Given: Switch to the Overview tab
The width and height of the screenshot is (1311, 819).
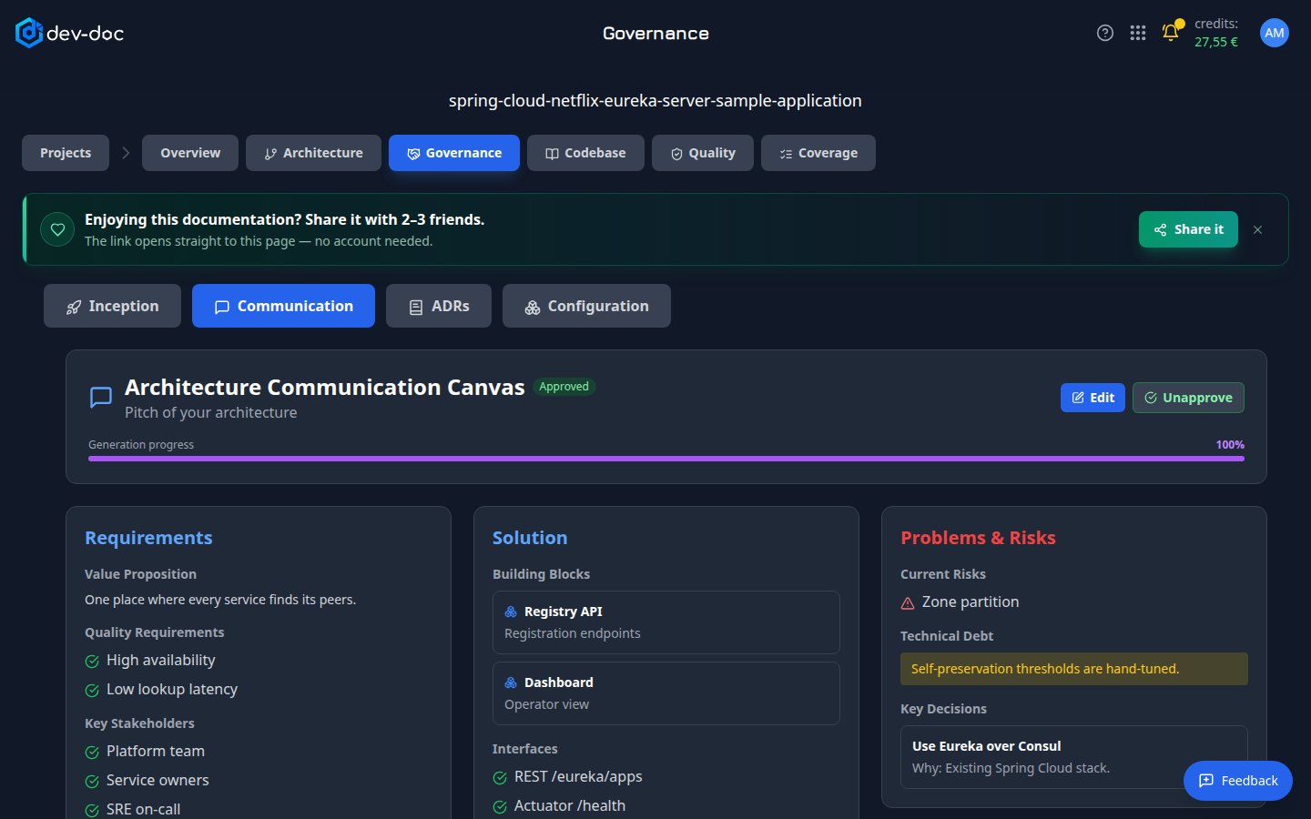Looking at the screenshot, I should [190, 153].
